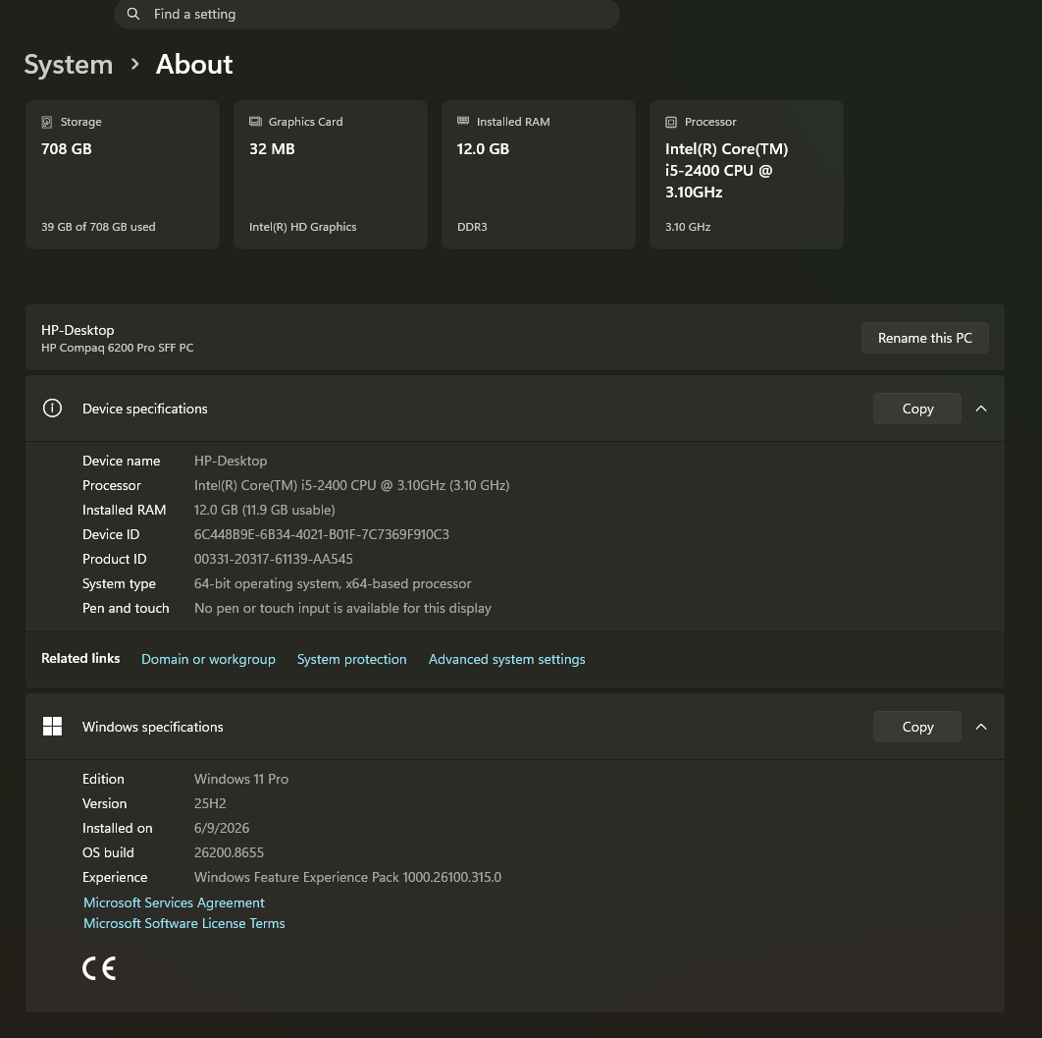Click the breadcrumb chevron separator
This screenshot has height=1038, width=1042.
pos(134,65)
